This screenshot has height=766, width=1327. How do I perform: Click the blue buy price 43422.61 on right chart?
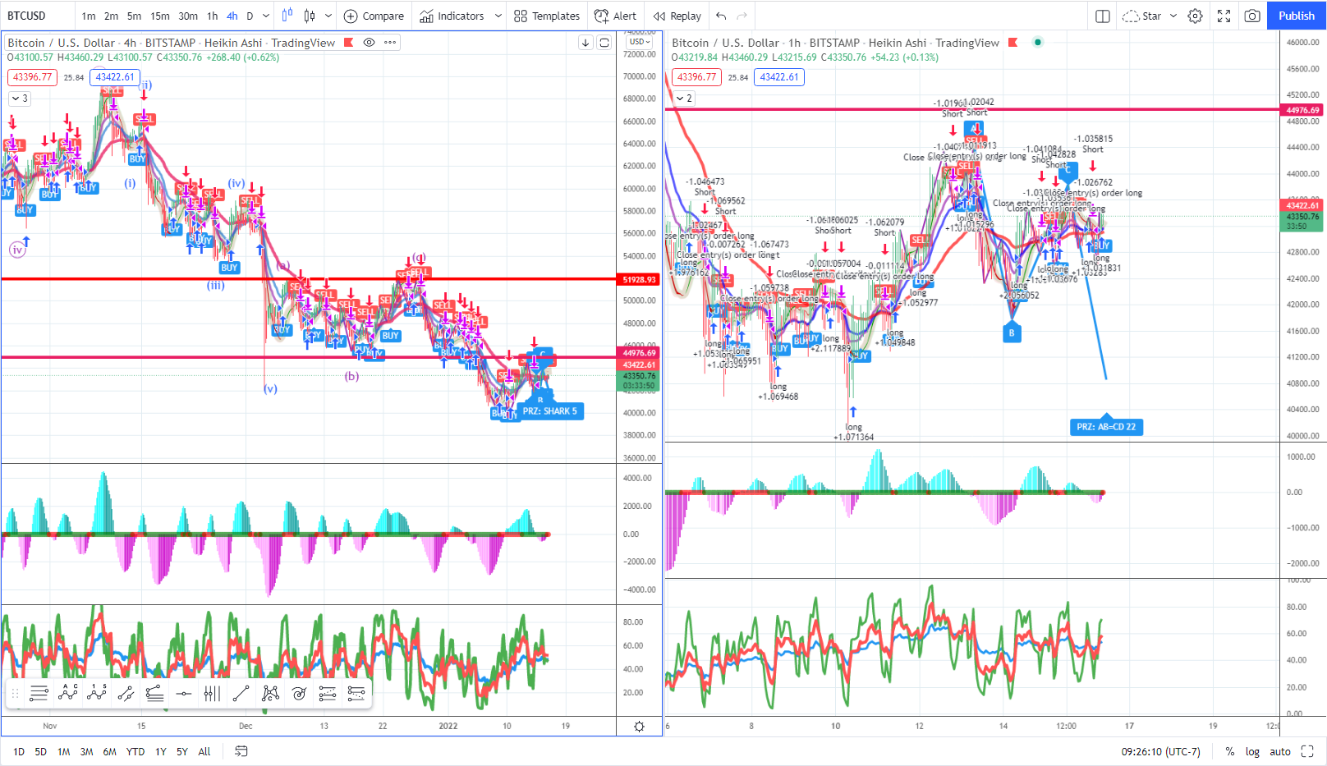[x=779, y=77]
